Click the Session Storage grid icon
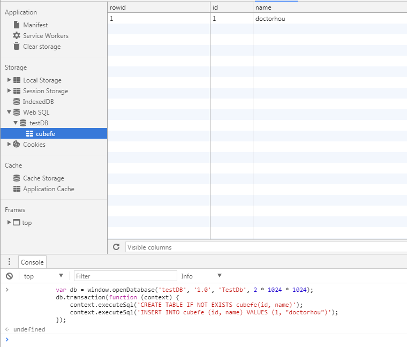Viewport: 407px width, 347px height. pos(17,90)
